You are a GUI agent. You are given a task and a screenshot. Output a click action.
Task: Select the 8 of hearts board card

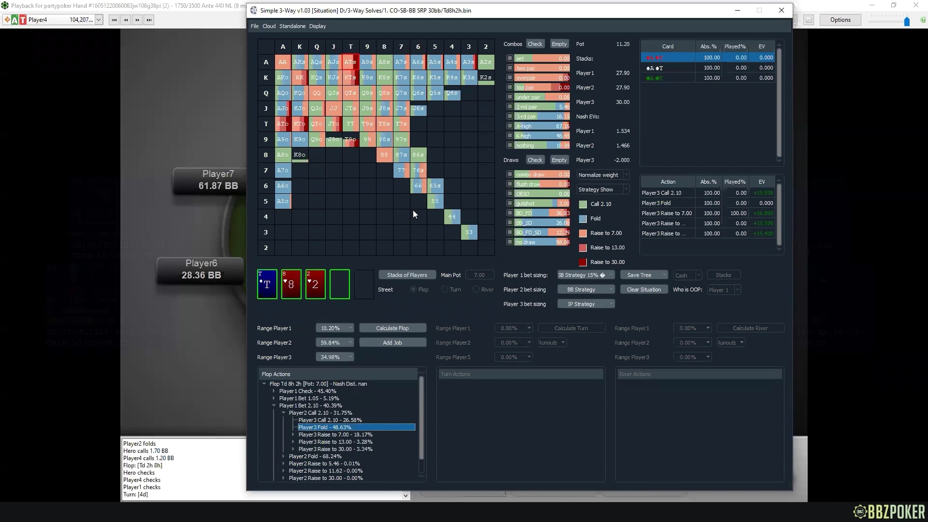coord(291,284)
